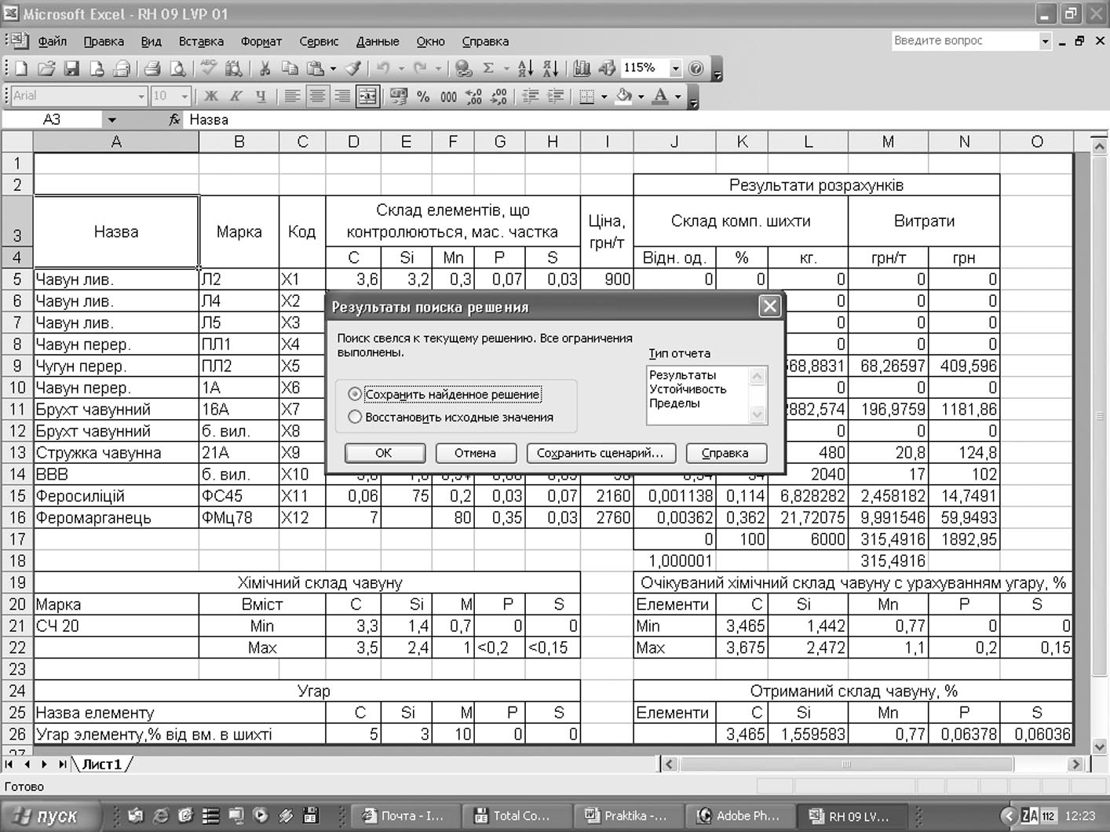Viewport: 1110px width, 832px height.
Task: Select 'Восстановить исходные значения' radio option
Action: (x=355, y=418)
